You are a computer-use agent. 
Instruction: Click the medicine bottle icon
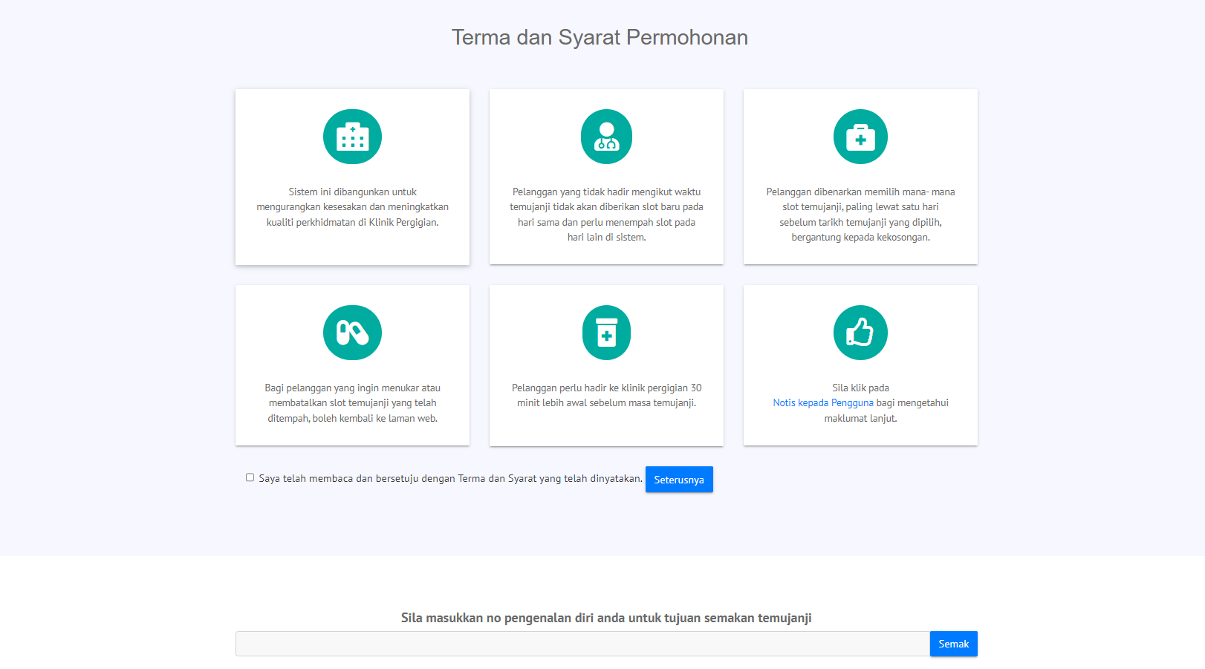click(x=606, y=333)
